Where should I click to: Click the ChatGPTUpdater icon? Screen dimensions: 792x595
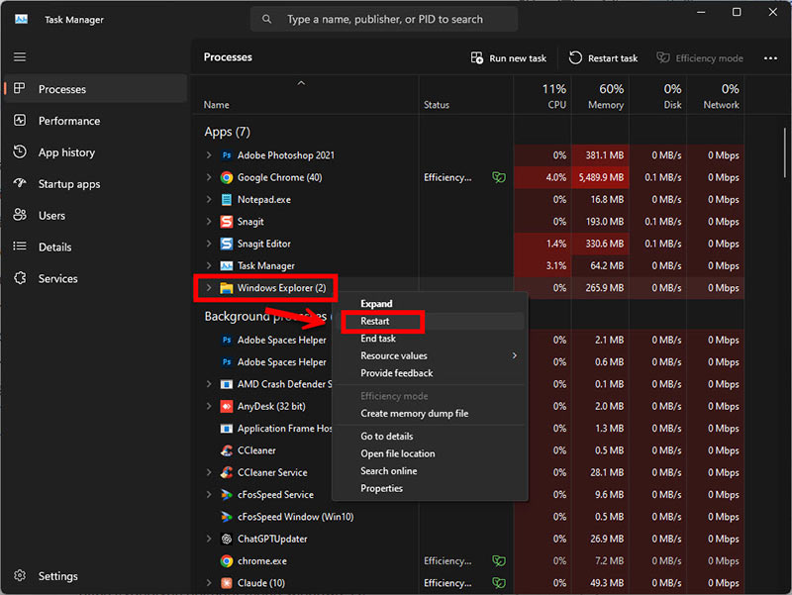(227, 539)
